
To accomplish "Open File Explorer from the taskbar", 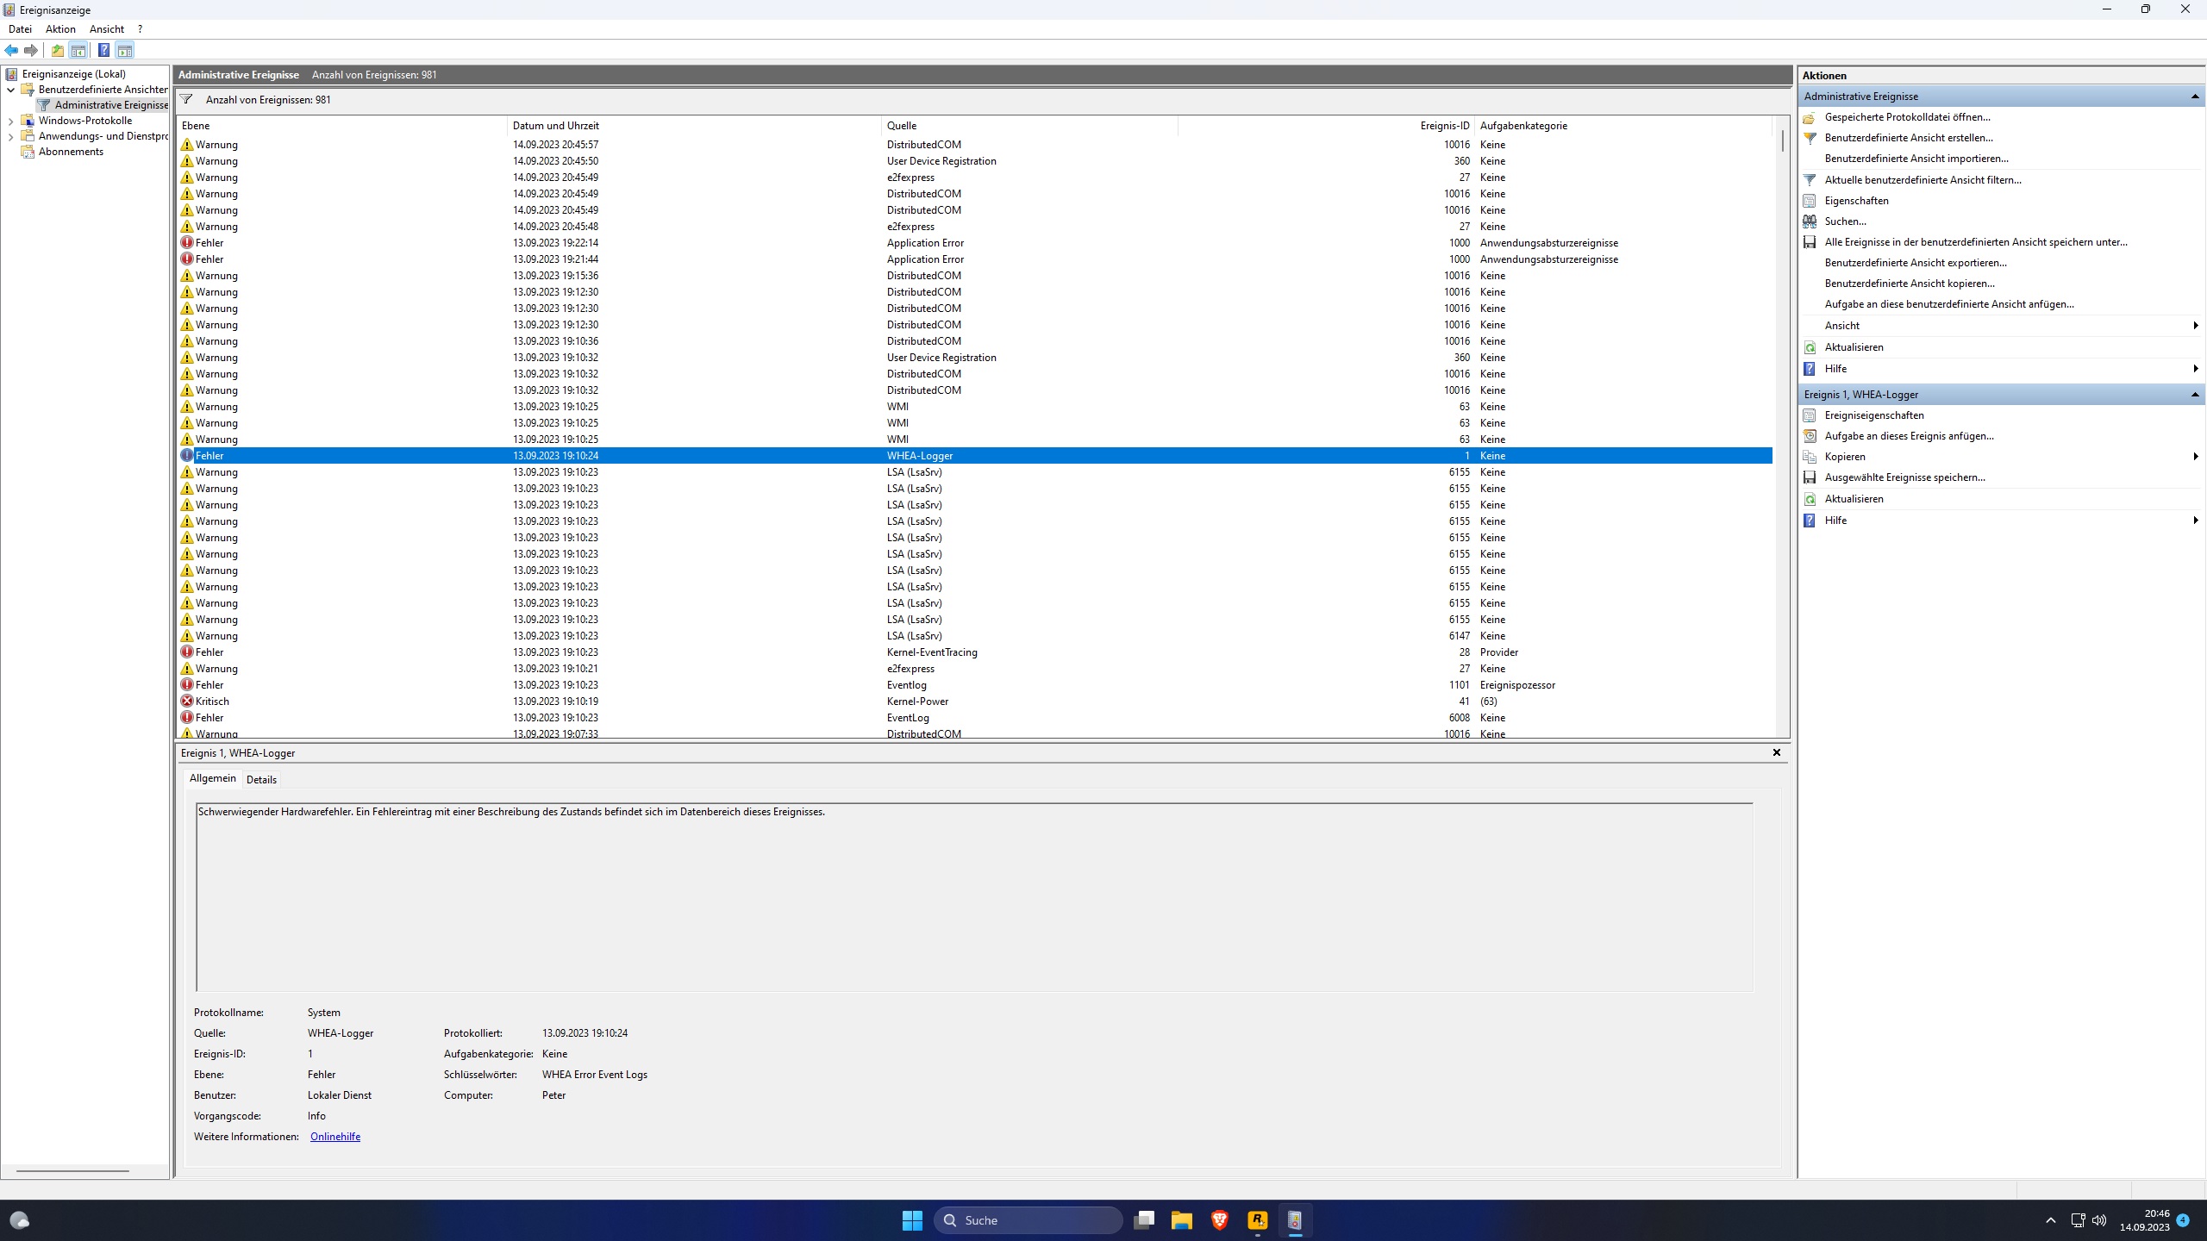I will [x=1181, y=1219].
